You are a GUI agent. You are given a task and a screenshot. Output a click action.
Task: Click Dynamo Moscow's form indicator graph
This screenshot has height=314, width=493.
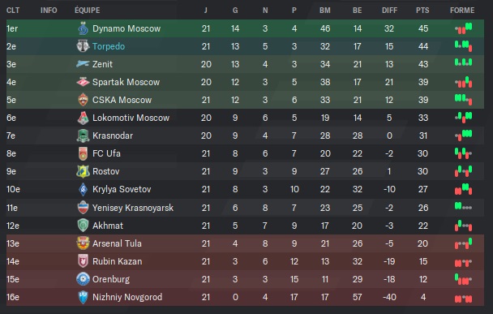[x=464, y=28]
